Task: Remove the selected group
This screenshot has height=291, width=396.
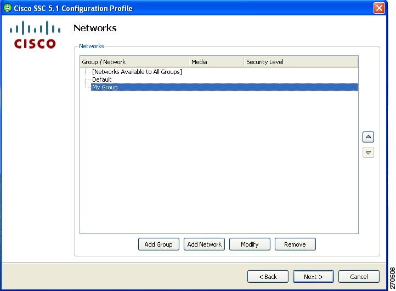Action: pyautogui.click(x=295, y=244)
